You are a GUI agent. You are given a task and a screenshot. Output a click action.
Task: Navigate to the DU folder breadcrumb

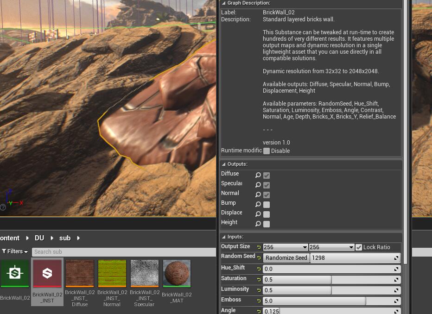[x=39, y=238]
